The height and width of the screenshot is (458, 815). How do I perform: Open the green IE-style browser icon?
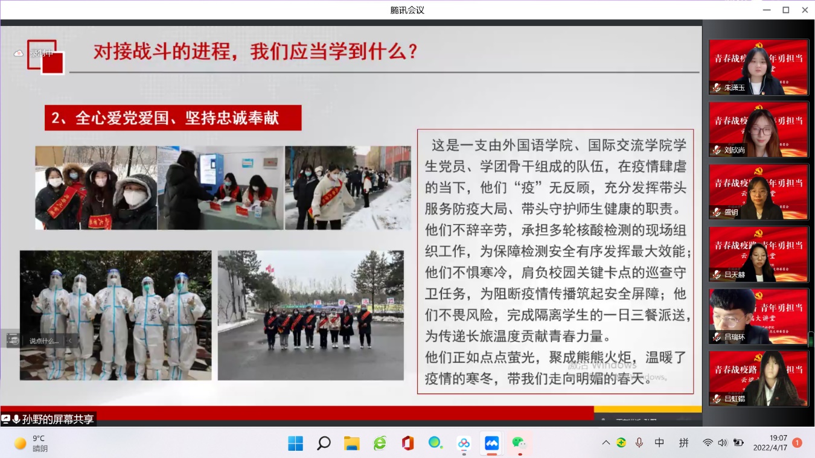click(380, 444)
